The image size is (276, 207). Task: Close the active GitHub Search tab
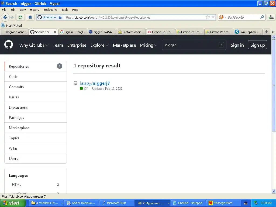click(x=55, y=32)
